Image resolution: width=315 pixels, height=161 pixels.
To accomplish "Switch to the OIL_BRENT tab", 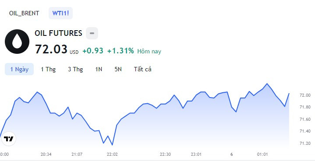I will 24,13.
